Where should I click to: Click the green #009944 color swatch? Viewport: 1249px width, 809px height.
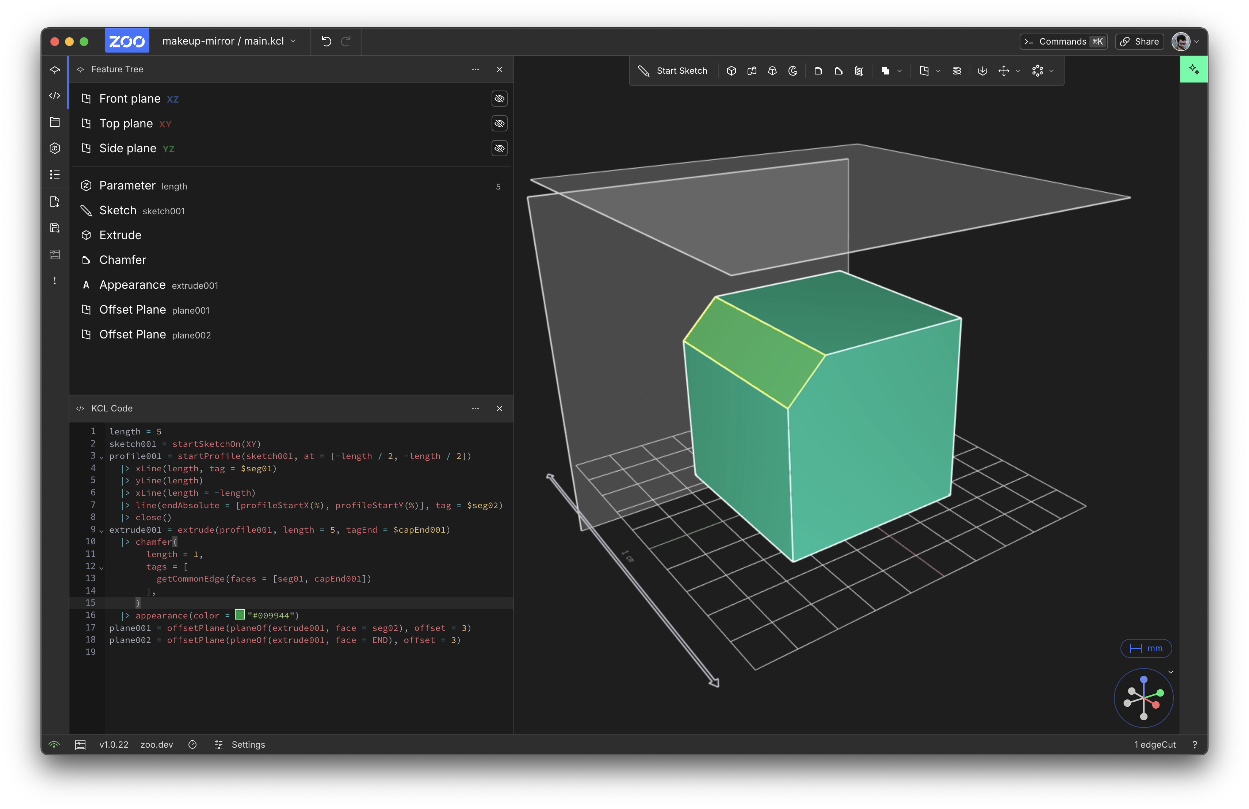pyautogui.click(x=240, y=615)
